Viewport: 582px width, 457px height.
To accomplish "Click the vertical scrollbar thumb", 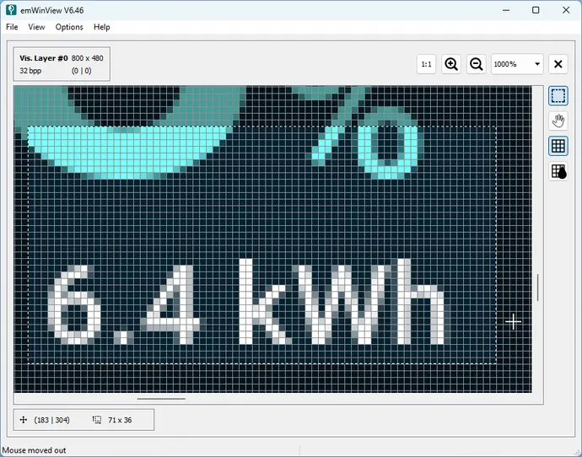I will pos(537,288).
